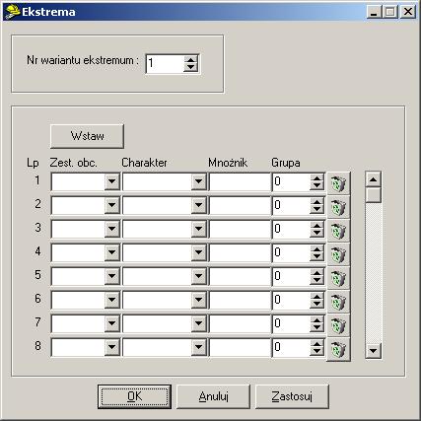The height and width of the screenshot is (421, 421).
Task: Delete row 6 using its trash icon
Action: [x=338, y=302]
